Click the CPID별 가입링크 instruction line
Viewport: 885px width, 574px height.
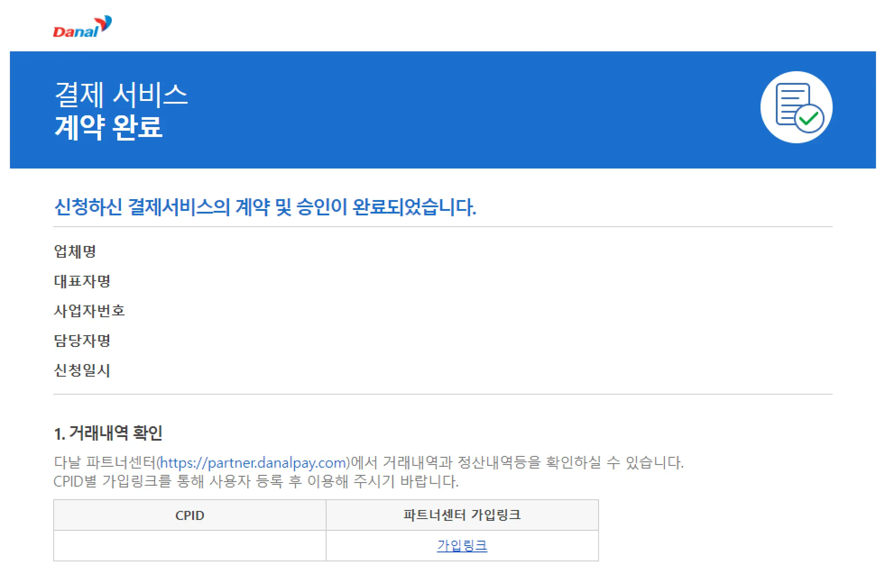[x=256, y=482]
